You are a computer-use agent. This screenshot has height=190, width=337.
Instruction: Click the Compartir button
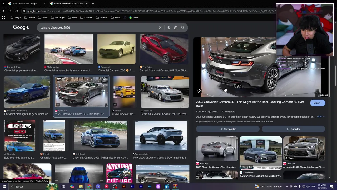[228, 129]
